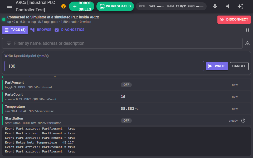
Task: Click the connection stats line with 1,584 reads
Action: coord(49,22)
